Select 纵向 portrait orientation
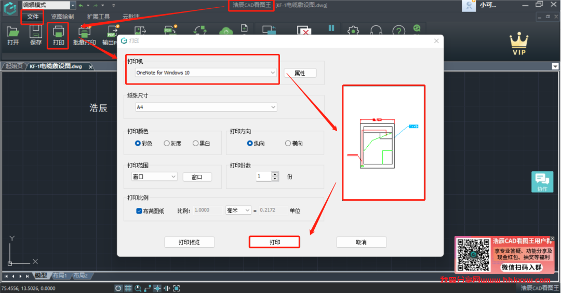The height and width of the screenshot is (293, 561). pos(250,143)
